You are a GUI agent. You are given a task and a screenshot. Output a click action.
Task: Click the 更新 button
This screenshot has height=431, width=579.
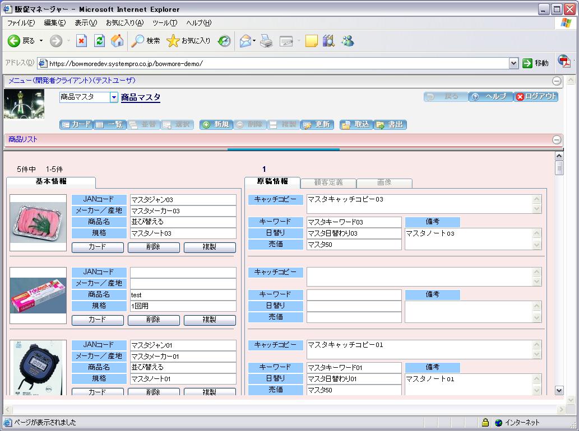(x=317, y=125)
